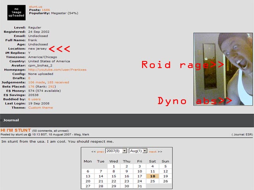This screenshot has height=190, width=254.
Task: Go to next month with 'next'
Action: point(153,152)
